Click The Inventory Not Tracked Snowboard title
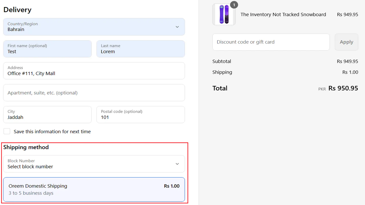Image resolution: width=365 pixels, height=205 pixels. (x=283, y=14)
